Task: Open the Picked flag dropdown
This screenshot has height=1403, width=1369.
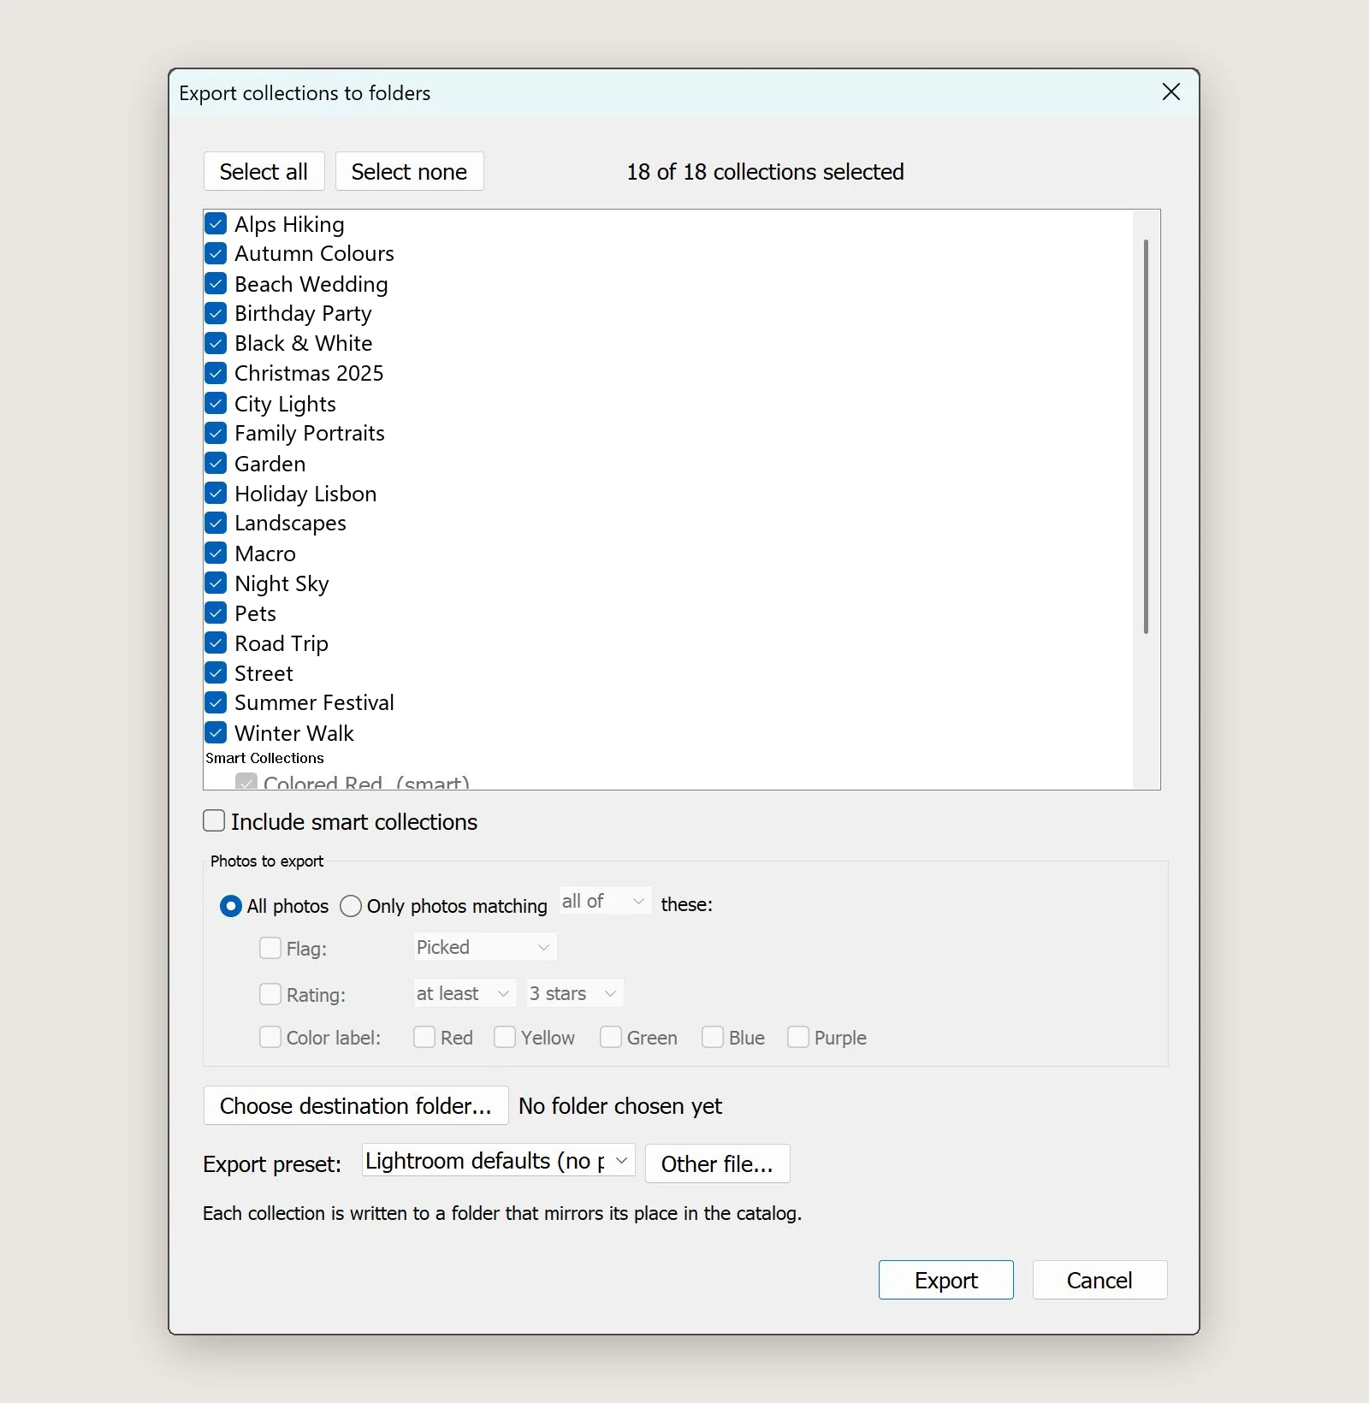Action: 485,947
